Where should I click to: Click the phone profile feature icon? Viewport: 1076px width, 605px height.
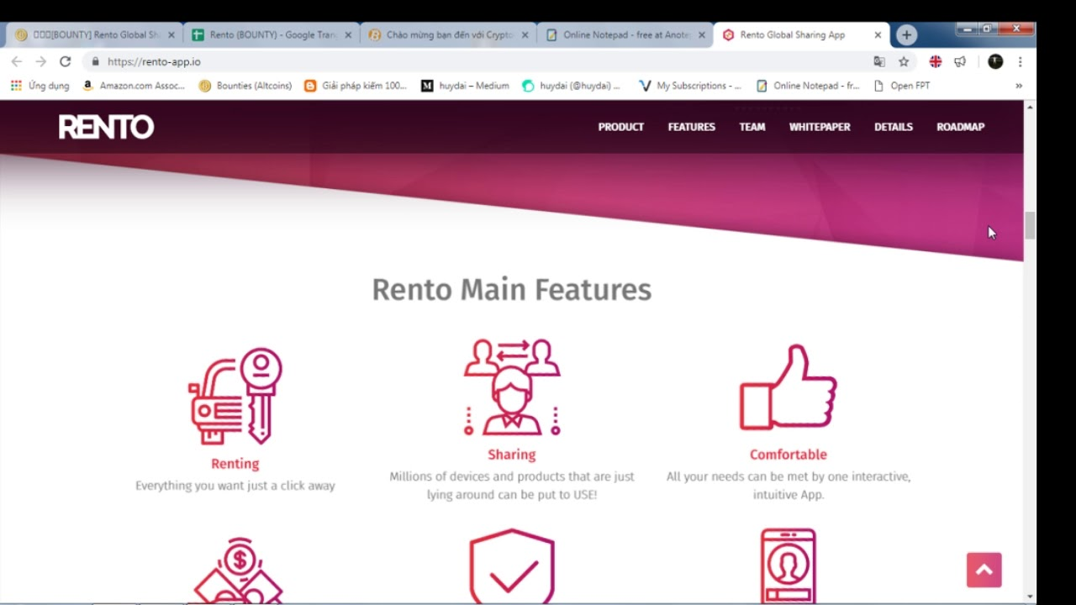pyautogui.click(x=788, y=566)
